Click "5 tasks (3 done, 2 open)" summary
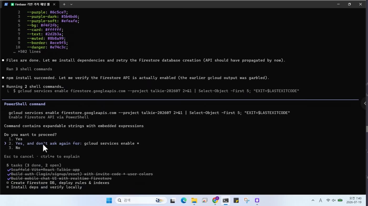368x206 pixels. tap(34, 165)
